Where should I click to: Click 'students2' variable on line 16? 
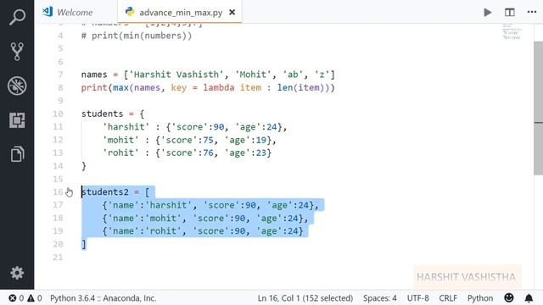coord(105,192)
